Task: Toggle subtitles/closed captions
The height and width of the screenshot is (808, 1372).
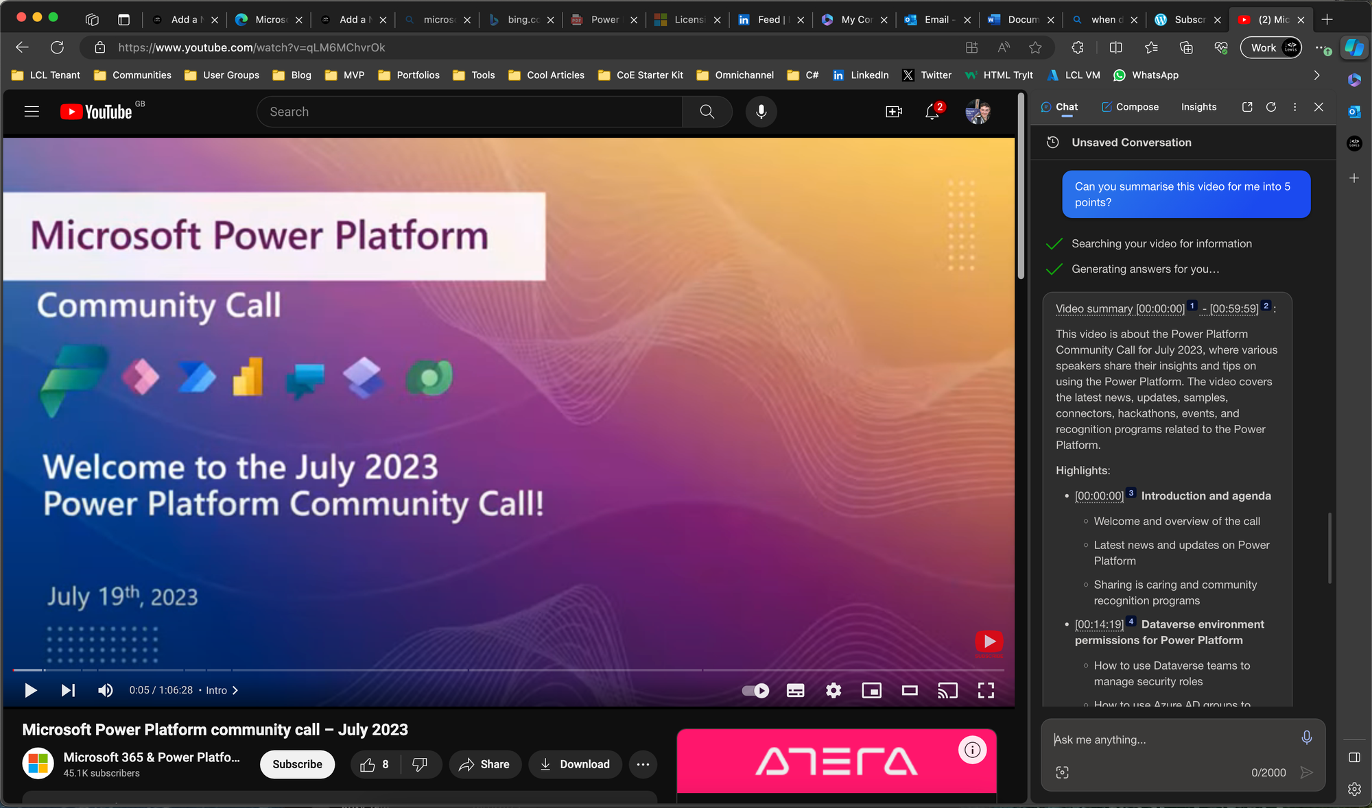Action: [x=795, y=690]
